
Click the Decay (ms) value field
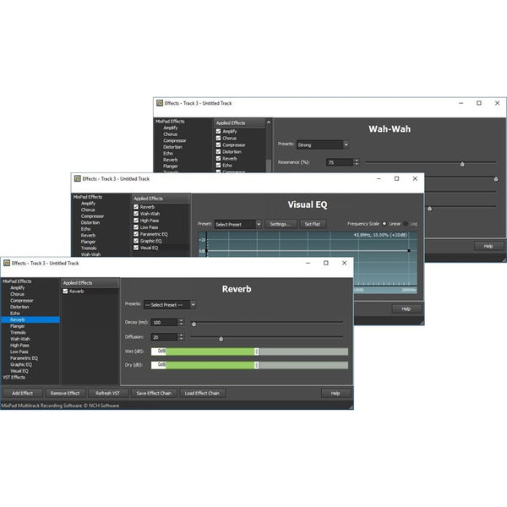(164, 322)
